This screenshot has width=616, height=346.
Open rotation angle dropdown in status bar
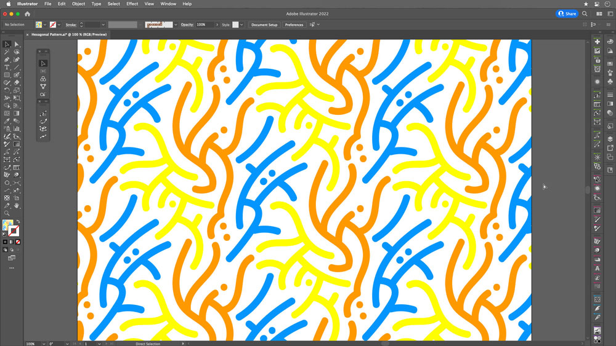click(67, 344)
